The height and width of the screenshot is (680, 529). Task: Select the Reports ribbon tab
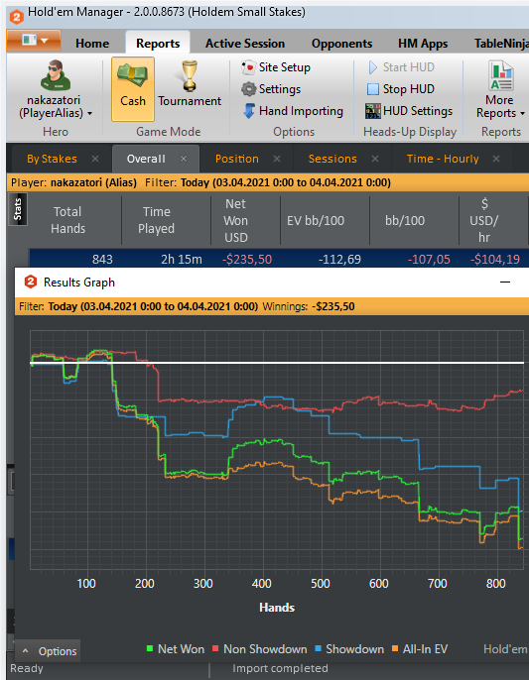coord(158,44)
